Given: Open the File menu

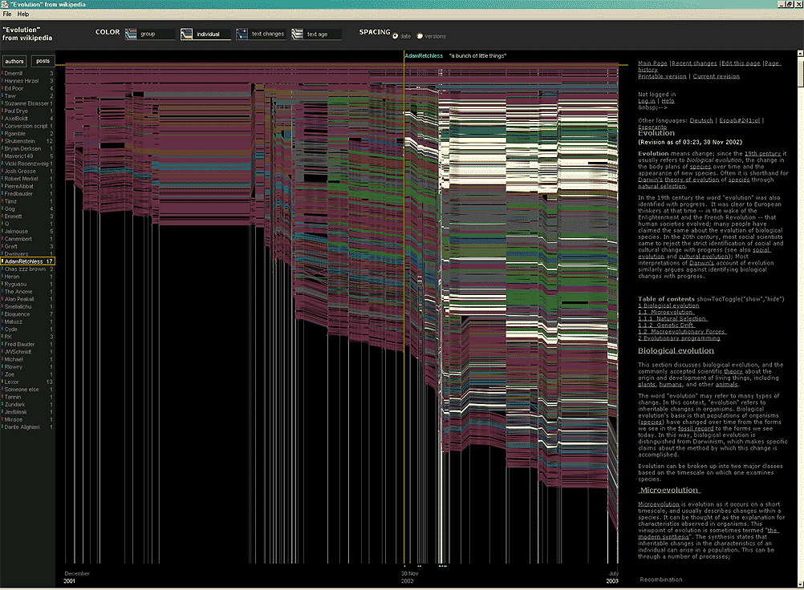Looking at the screenshot, I should pos(7,14).
